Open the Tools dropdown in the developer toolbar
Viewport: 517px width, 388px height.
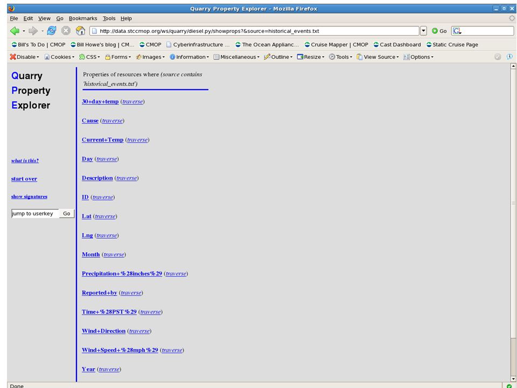[x=340, y=57]
